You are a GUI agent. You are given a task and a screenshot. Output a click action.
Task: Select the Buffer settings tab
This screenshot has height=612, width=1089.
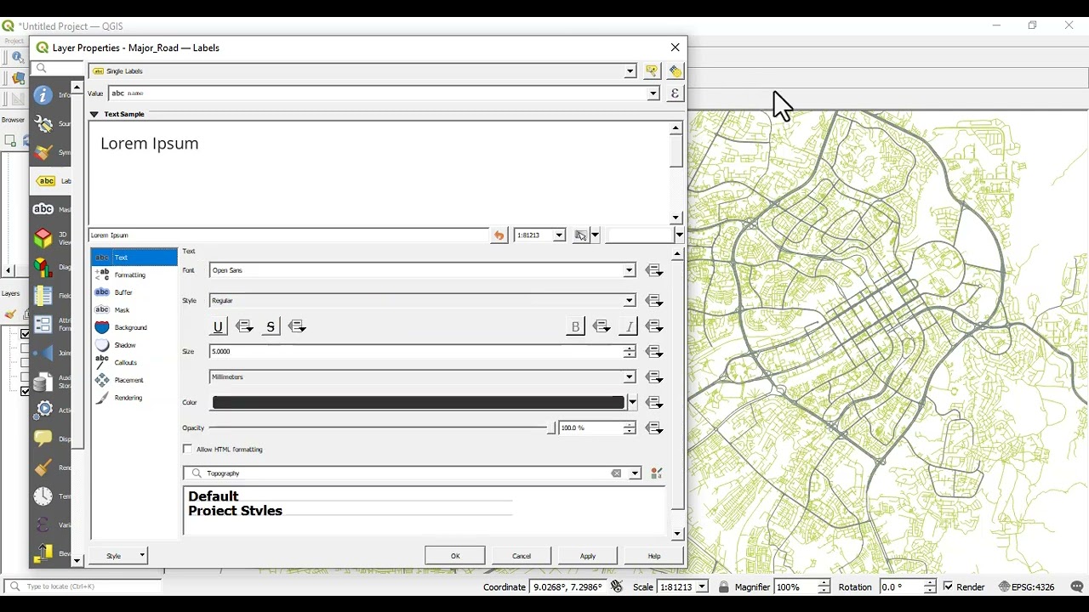point(134,292)
